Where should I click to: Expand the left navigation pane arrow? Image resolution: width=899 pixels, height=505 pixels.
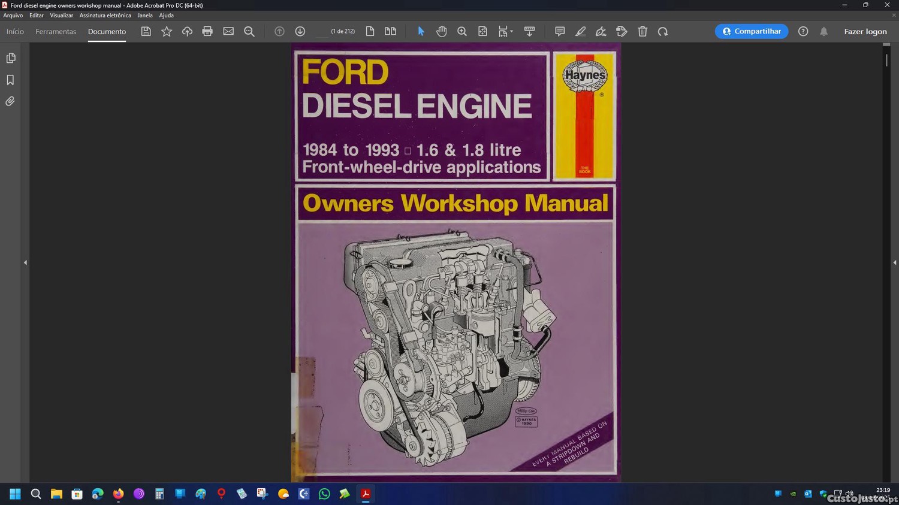point(25,262)
